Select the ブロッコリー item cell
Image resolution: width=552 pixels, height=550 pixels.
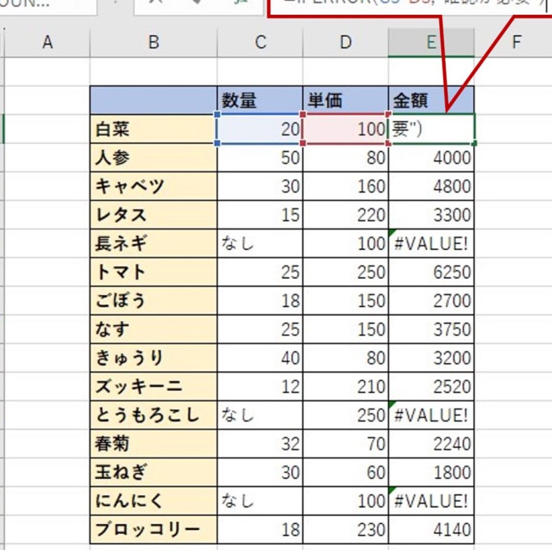153,530
